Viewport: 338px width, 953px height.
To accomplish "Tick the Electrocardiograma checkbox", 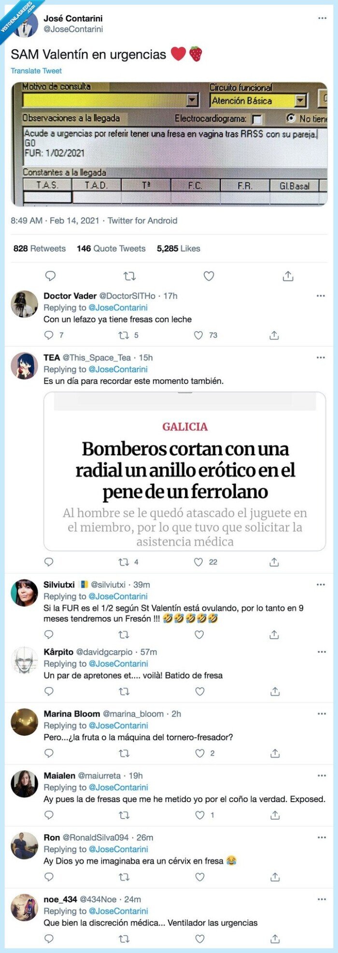I will coord(257,119).
